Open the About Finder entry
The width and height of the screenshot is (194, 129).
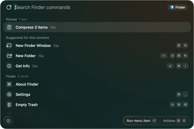click(x=97, y=84)
